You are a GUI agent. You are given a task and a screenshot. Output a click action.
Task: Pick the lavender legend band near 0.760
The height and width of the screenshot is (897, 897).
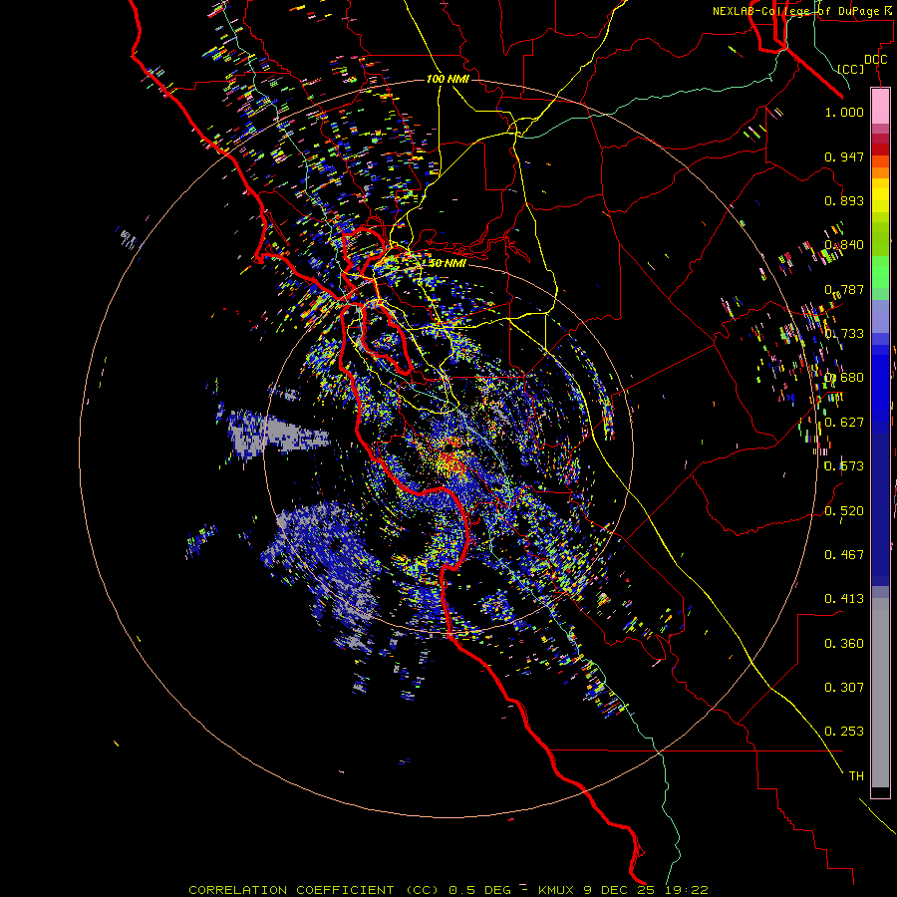click(880, 316)
